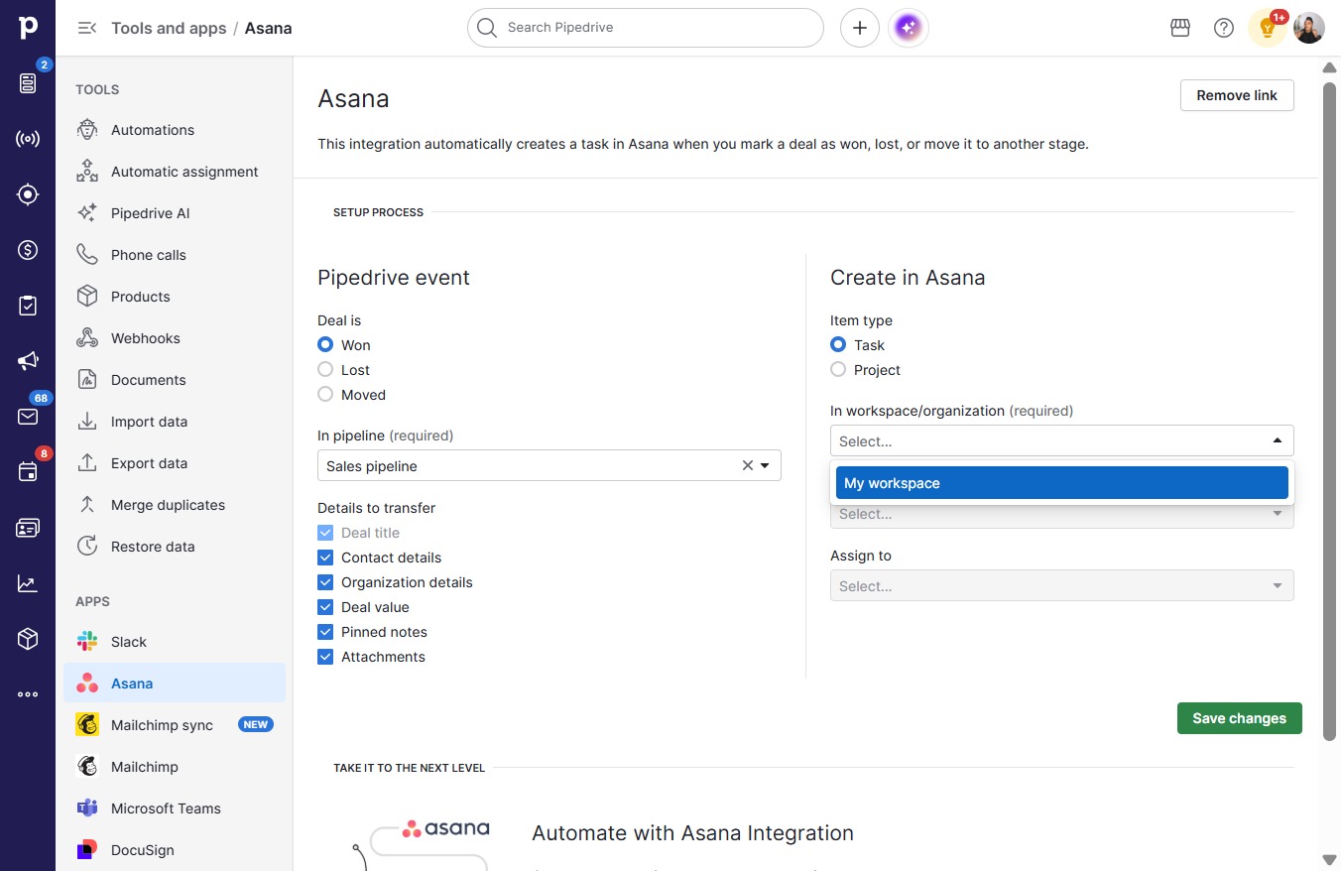This screenshot has height=871, width=1341.
Task: Pick My workspace from the dropdown list
Action: [x=1062, y=483]
